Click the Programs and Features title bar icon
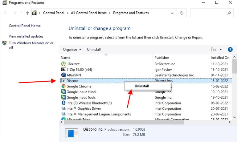Viewport: 237px width, 142px height. [x=5, y=3]
